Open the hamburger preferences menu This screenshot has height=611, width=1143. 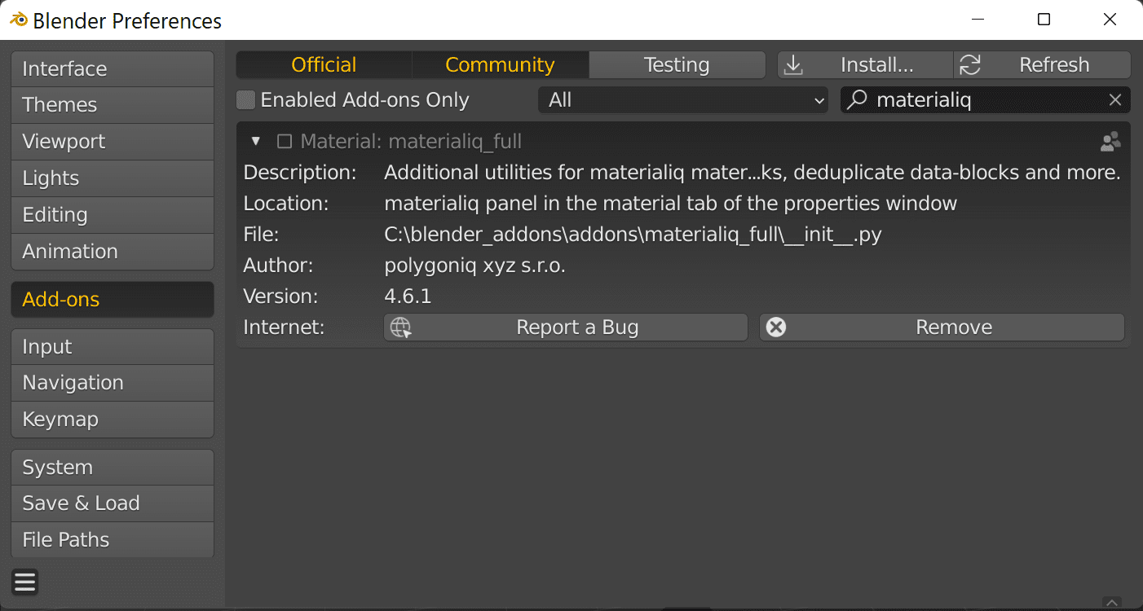pyautogui.click(x=25, y=582)
